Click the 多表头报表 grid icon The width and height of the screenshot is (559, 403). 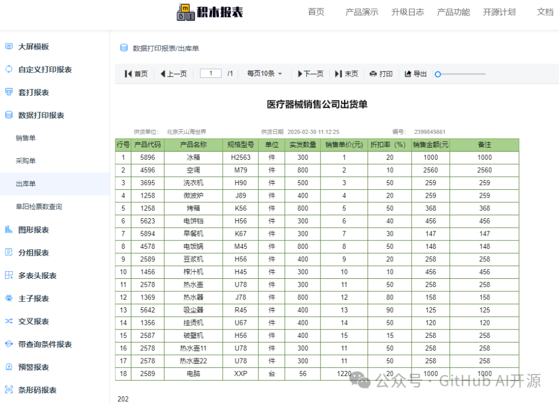(9, 275)
